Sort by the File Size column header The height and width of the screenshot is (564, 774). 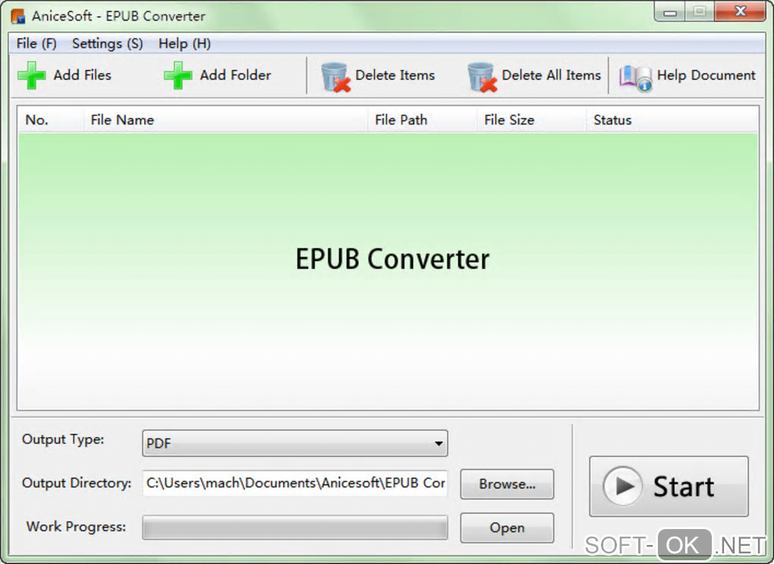(531, 120)
